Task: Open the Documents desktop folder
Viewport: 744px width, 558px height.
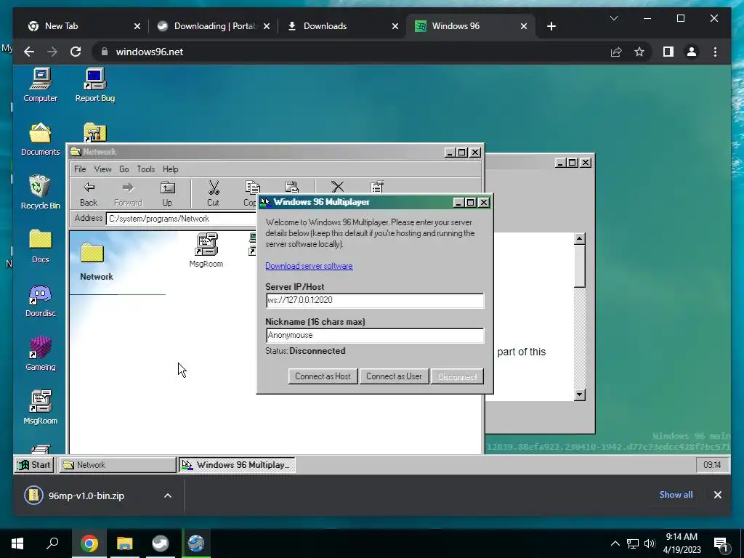Action: pyautogui.click(x=41, y=139)
